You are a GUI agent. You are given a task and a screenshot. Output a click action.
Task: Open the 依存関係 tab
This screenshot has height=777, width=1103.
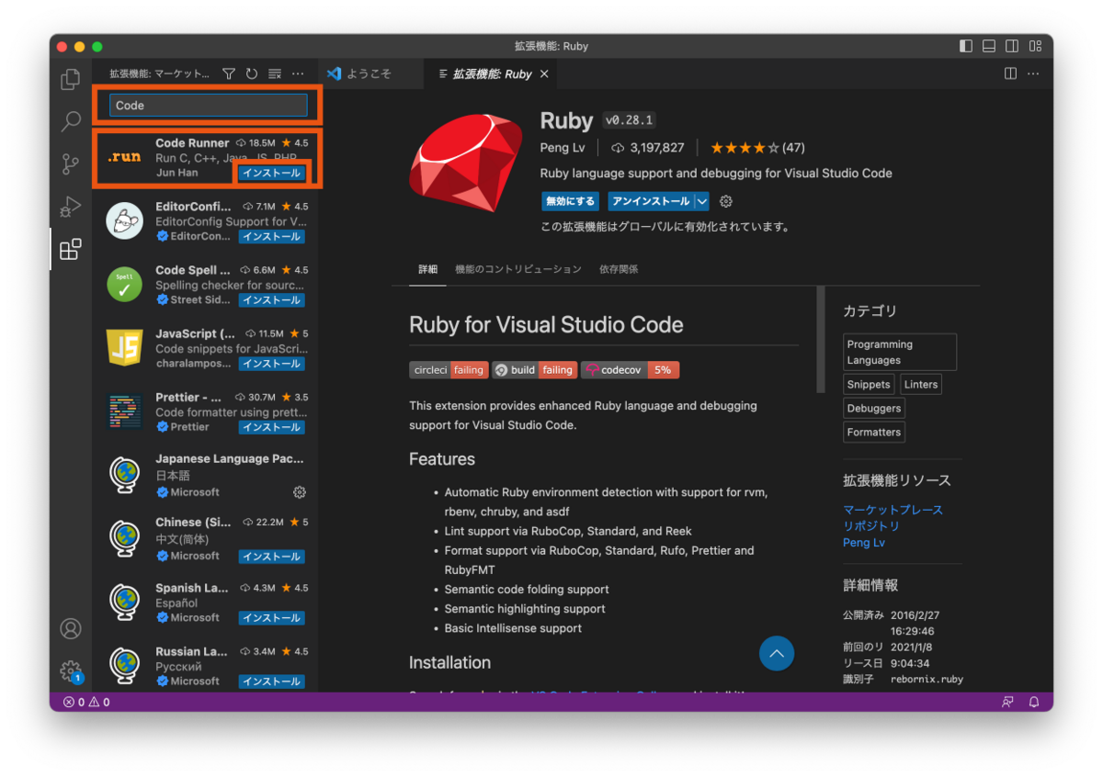[619, 269]
